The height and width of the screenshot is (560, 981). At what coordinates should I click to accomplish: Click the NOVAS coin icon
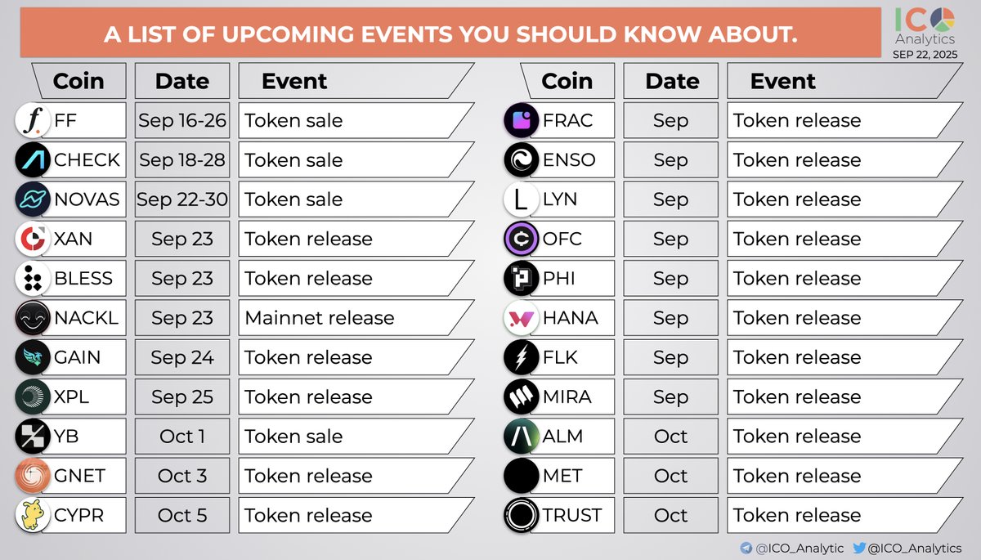34,199
